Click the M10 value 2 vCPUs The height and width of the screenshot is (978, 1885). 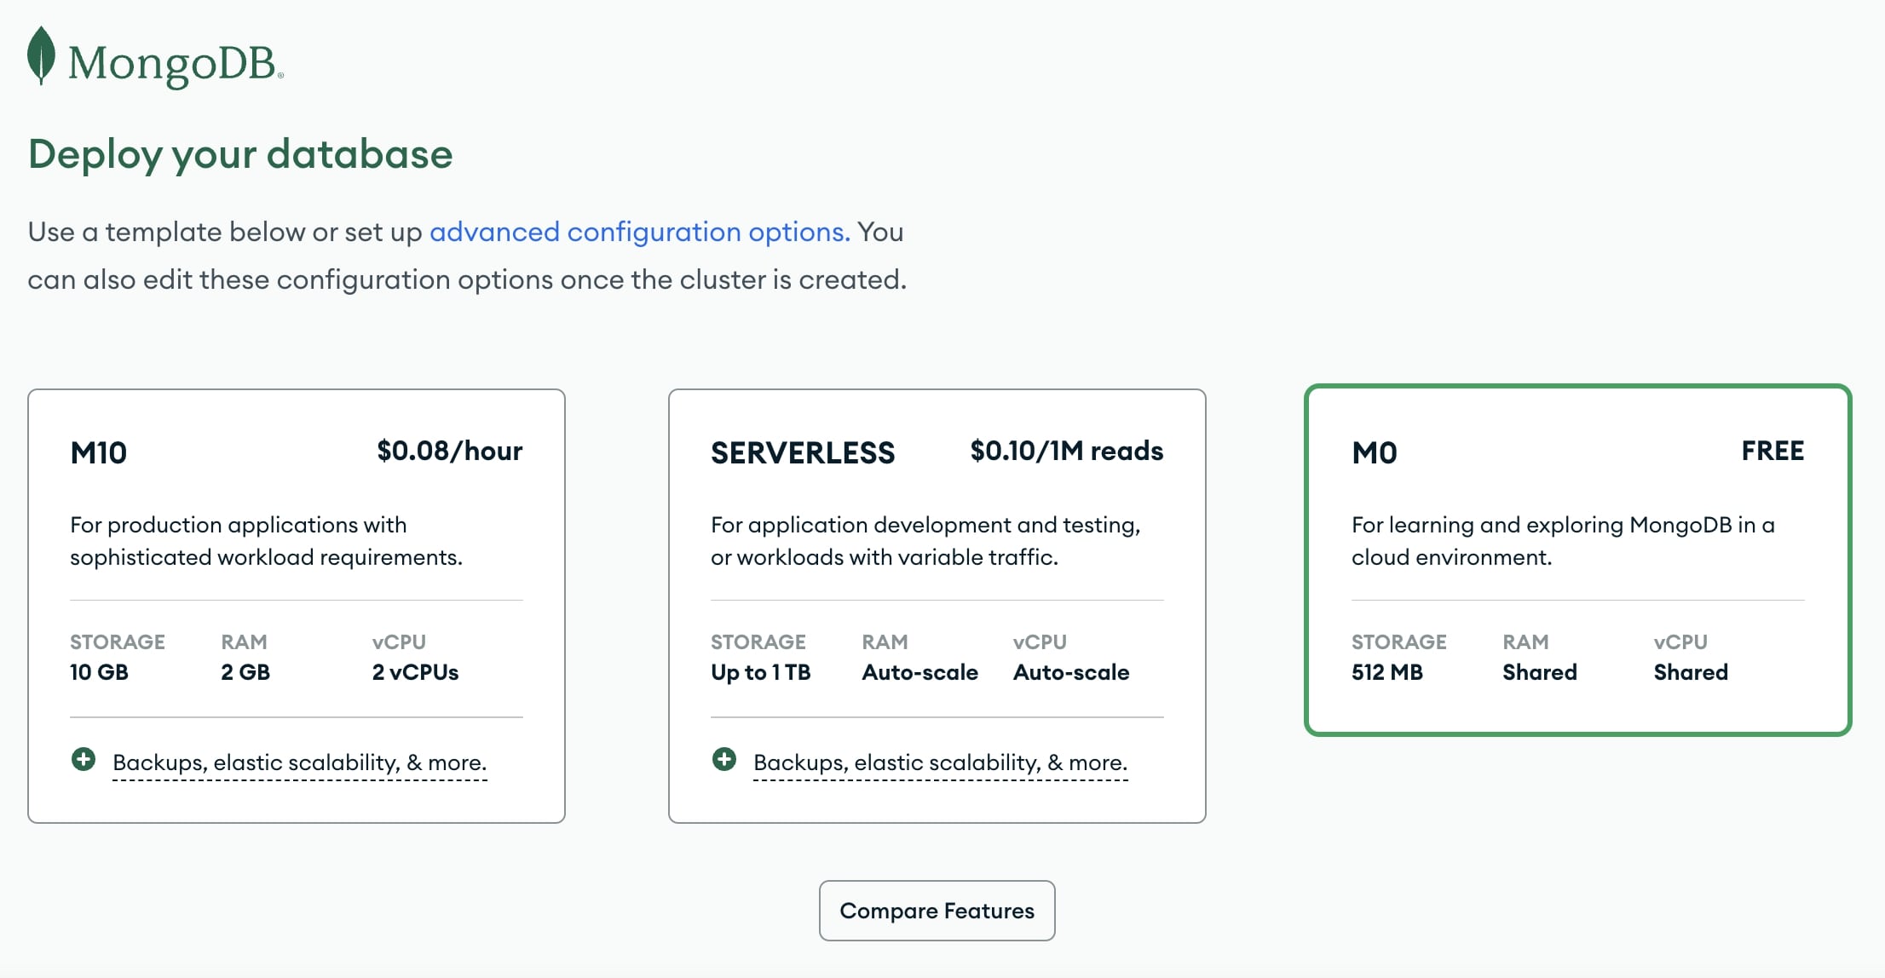coord(415,672)
